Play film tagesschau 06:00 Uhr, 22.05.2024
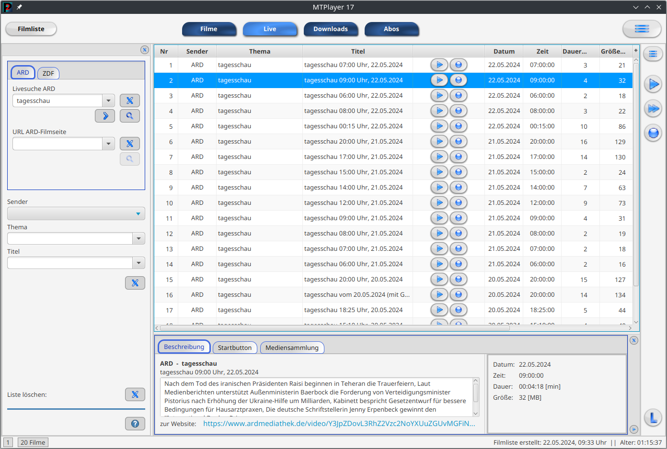Viewport: 667px width, 449px height. (x=439, y=95)
